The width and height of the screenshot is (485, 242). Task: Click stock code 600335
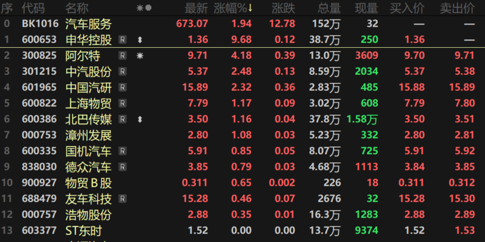[39, 151]
